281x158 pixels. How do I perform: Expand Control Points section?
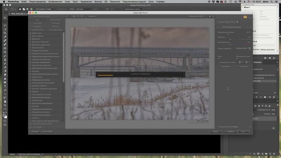(x=219, y=62)
